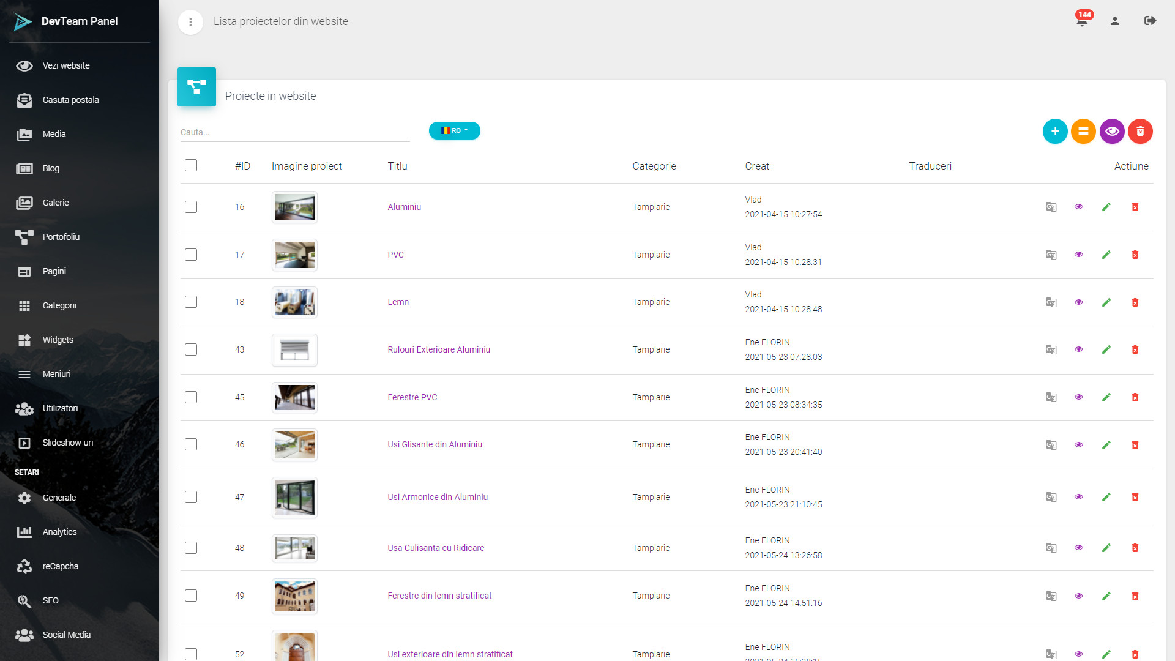Open the Rulouri Exterioare Aluminiu title link

click(438, 349)
